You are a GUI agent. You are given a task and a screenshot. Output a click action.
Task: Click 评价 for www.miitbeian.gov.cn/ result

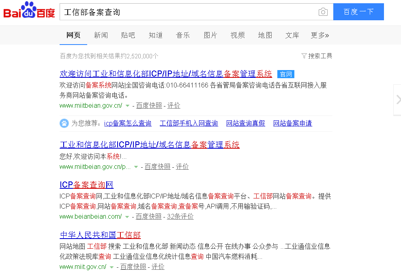coord(174,105)
